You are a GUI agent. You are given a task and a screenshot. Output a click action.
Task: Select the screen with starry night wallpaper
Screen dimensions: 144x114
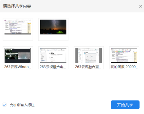53,29
